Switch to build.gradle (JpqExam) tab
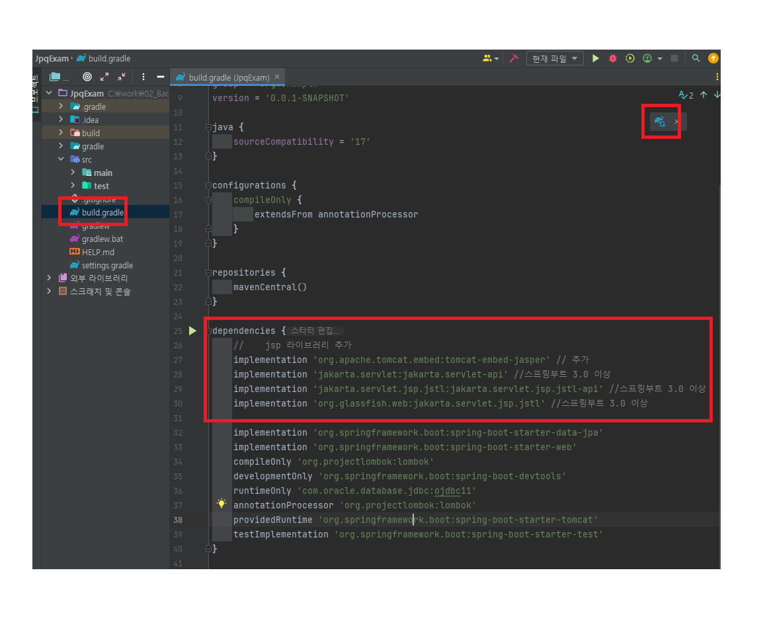This screenshot has width=765, height=630. tap(228, 77)
